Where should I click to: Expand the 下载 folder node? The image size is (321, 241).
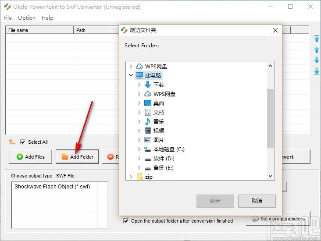[139, 85]
